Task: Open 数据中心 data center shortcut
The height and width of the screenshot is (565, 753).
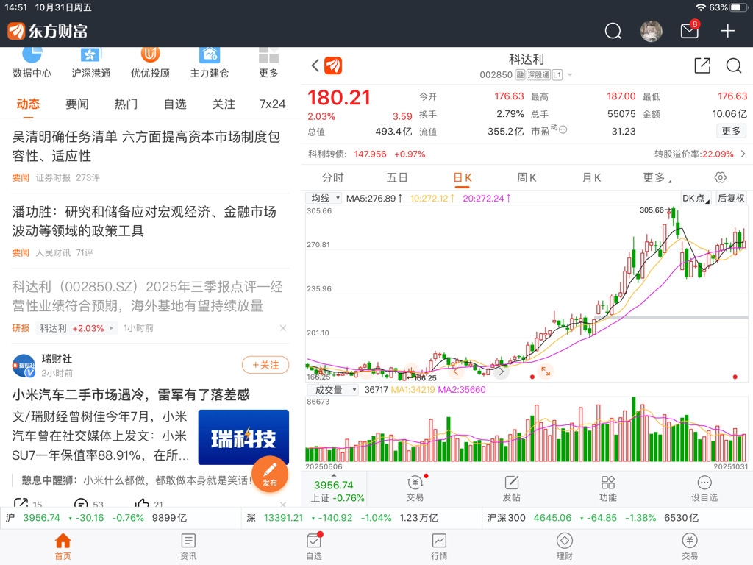Action: tap(32, 63)
